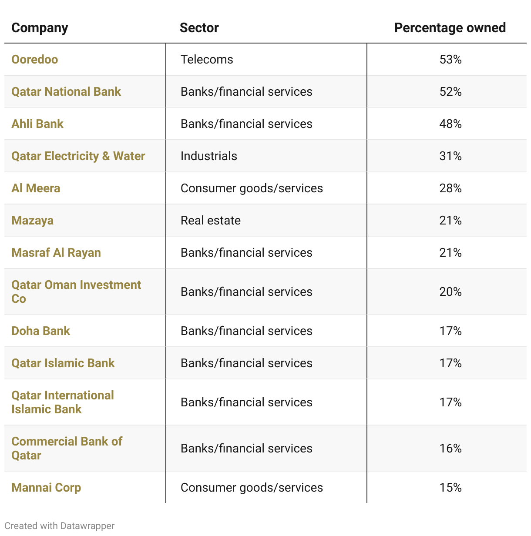Click the Real estate sector cell

point(211,221)
